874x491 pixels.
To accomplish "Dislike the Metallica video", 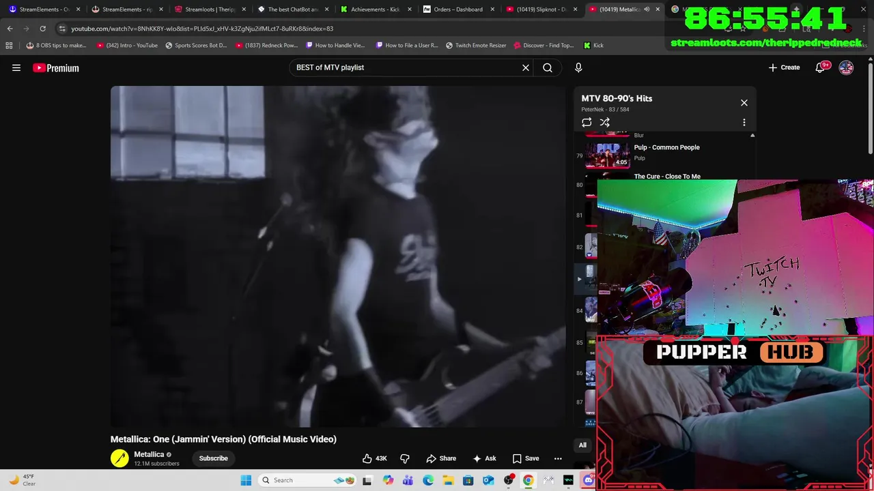I will click(405, 458).
